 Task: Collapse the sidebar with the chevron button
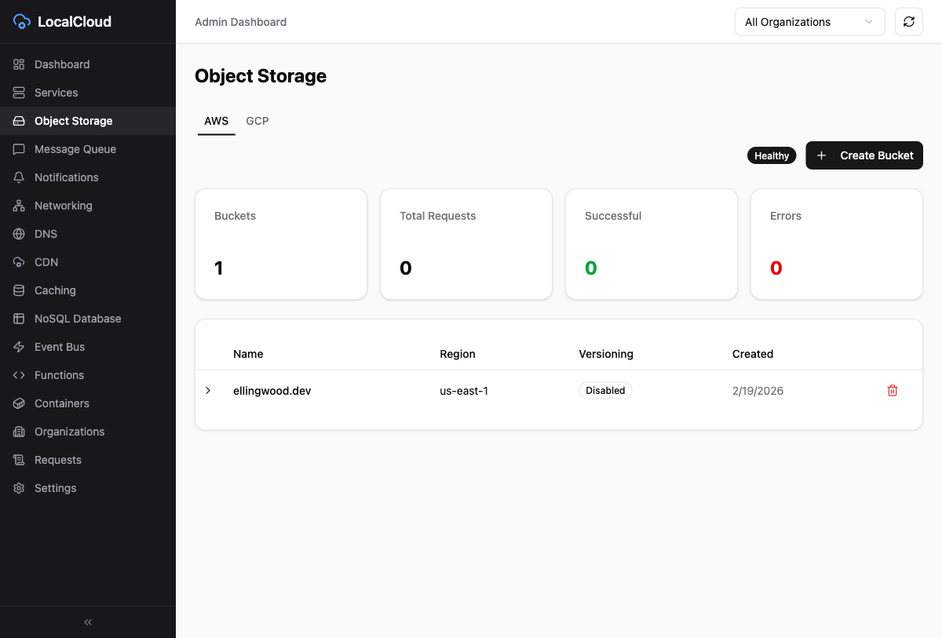(87, 622)
